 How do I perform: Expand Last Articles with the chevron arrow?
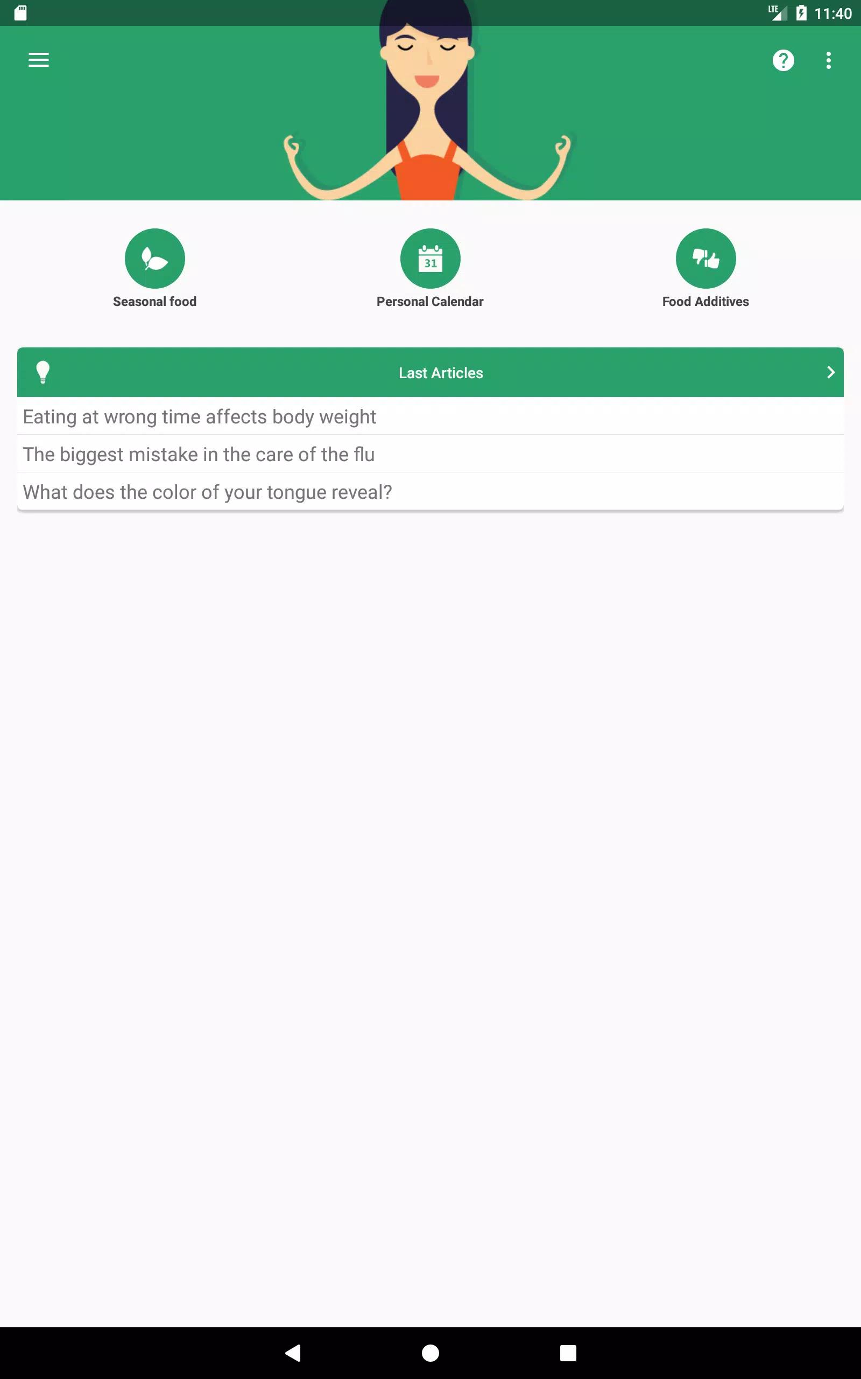(830, 372)
